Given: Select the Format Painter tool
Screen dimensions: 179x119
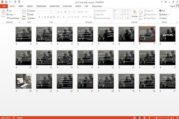Looking at the screenshot, I should coord(13,18).
